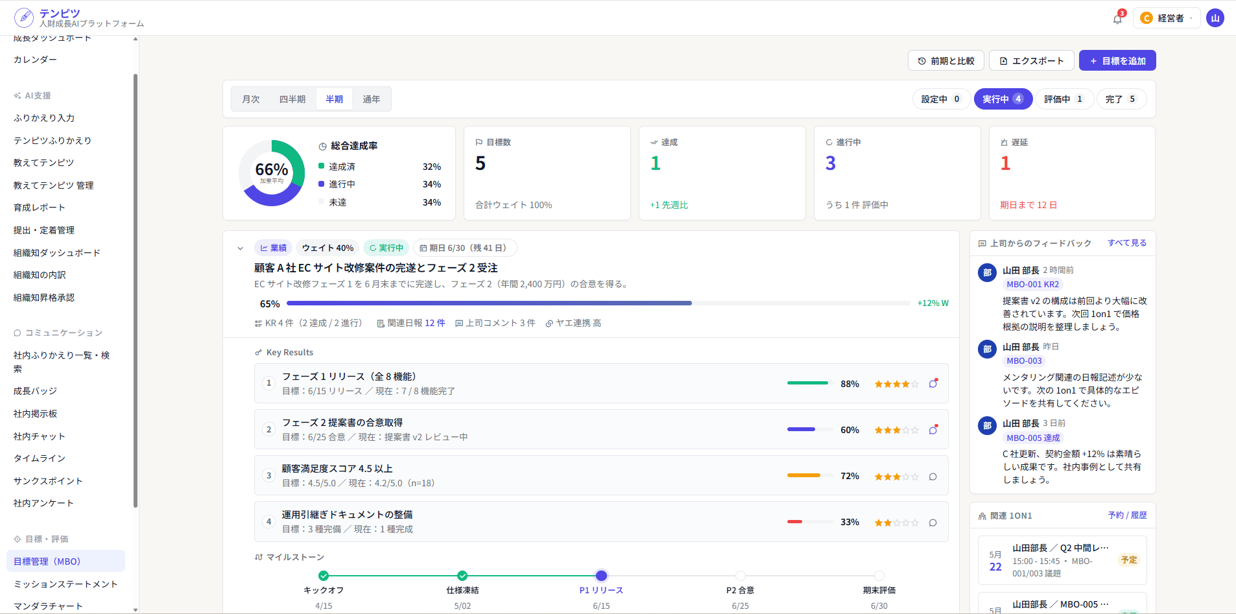Click the 65% overall progress bar
The width and height of the screenshot is (1236, 614).
(598, 303)
